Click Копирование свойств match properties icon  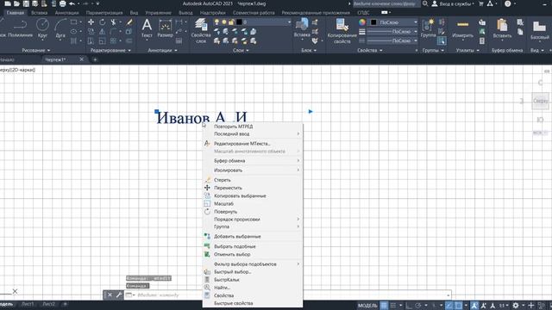tap(342, 31)
